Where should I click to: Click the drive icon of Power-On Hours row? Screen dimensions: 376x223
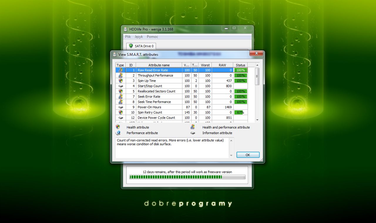tap(120, 107)
